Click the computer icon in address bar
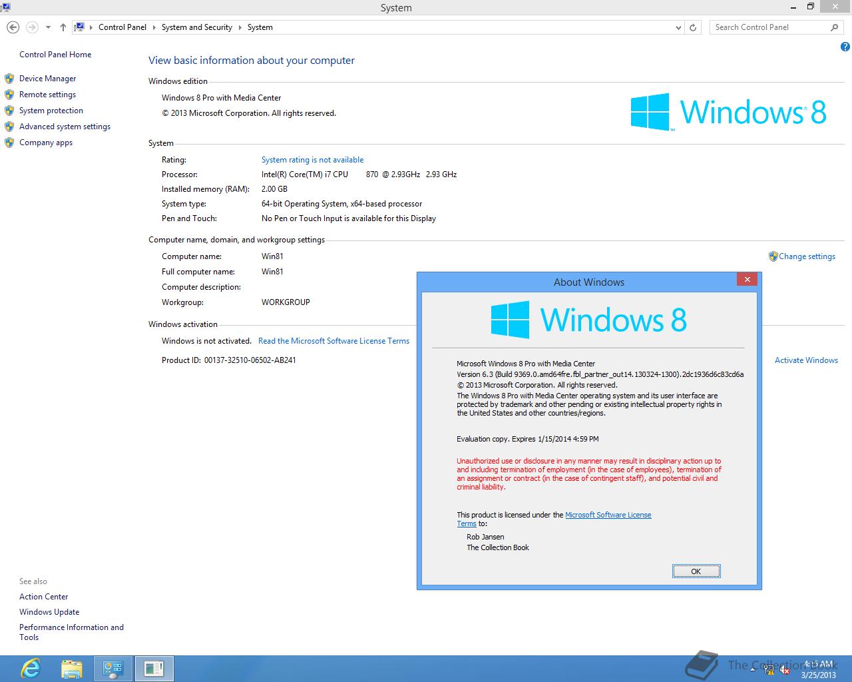Screen dimensions: 852x682 pyautogui.click(x=79, y=27)
